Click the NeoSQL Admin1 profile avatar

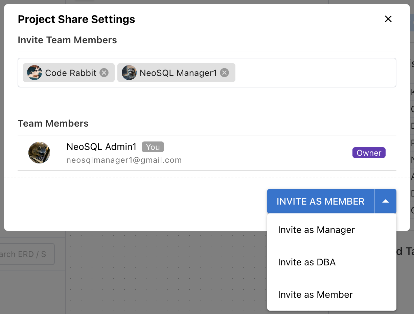click(x=39, y=153)
